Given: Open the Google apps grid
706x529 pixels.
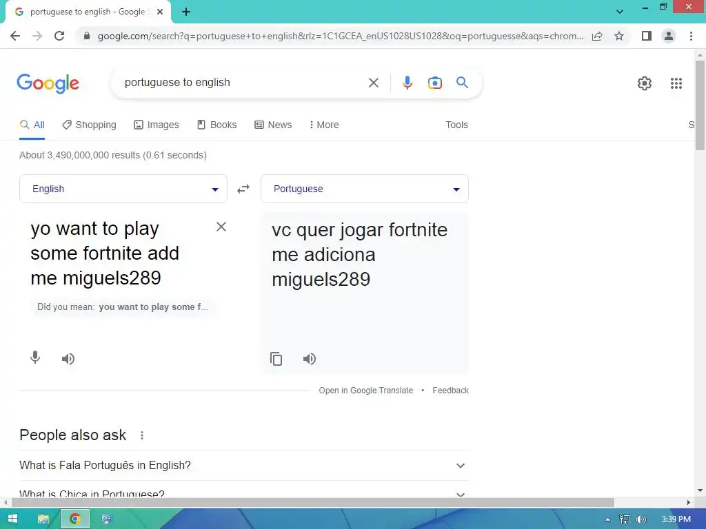Looking at the screenshot, I should pos(676,83).
